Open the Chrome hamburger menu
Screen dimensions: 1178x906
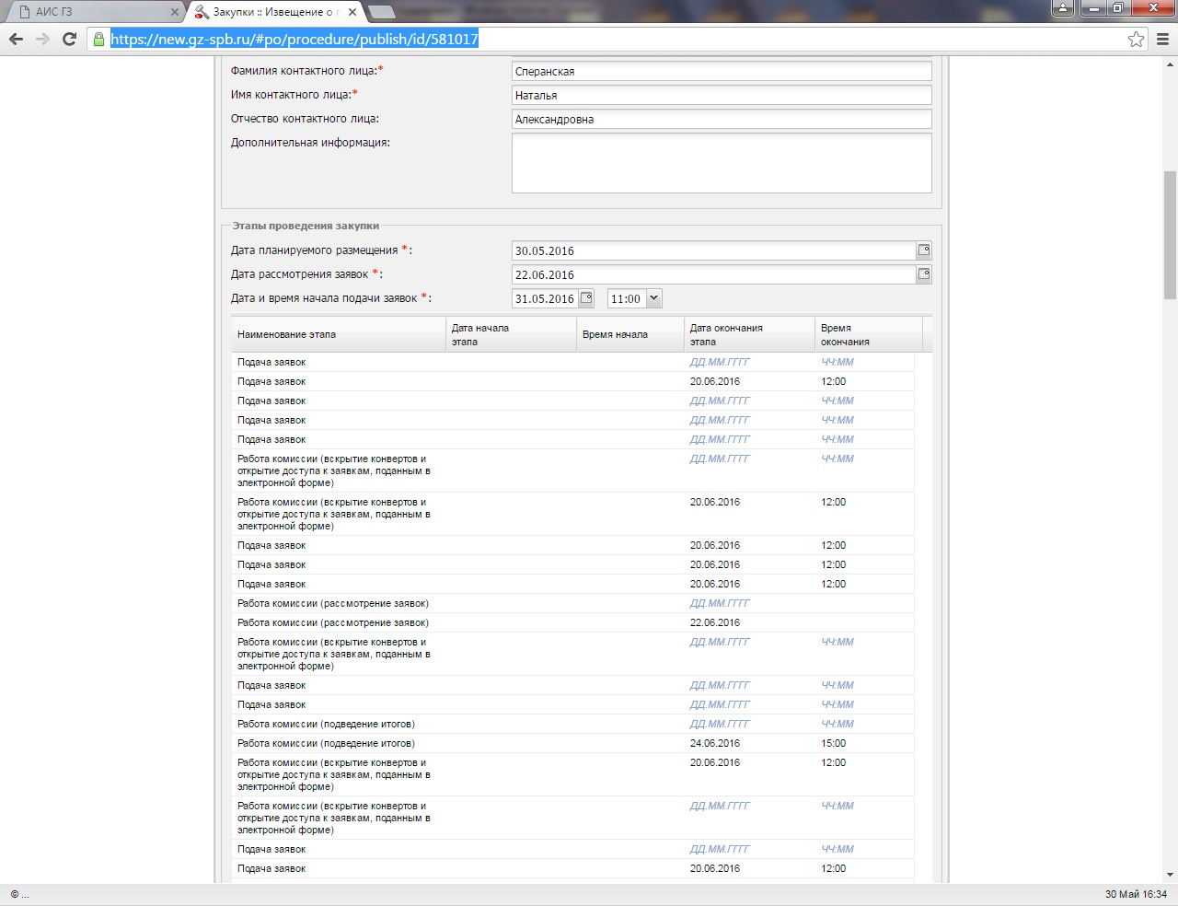tap(1162, 39)
